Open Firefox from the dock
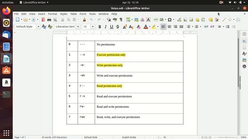Screen dimensions: 248x139 click(6, 11)
